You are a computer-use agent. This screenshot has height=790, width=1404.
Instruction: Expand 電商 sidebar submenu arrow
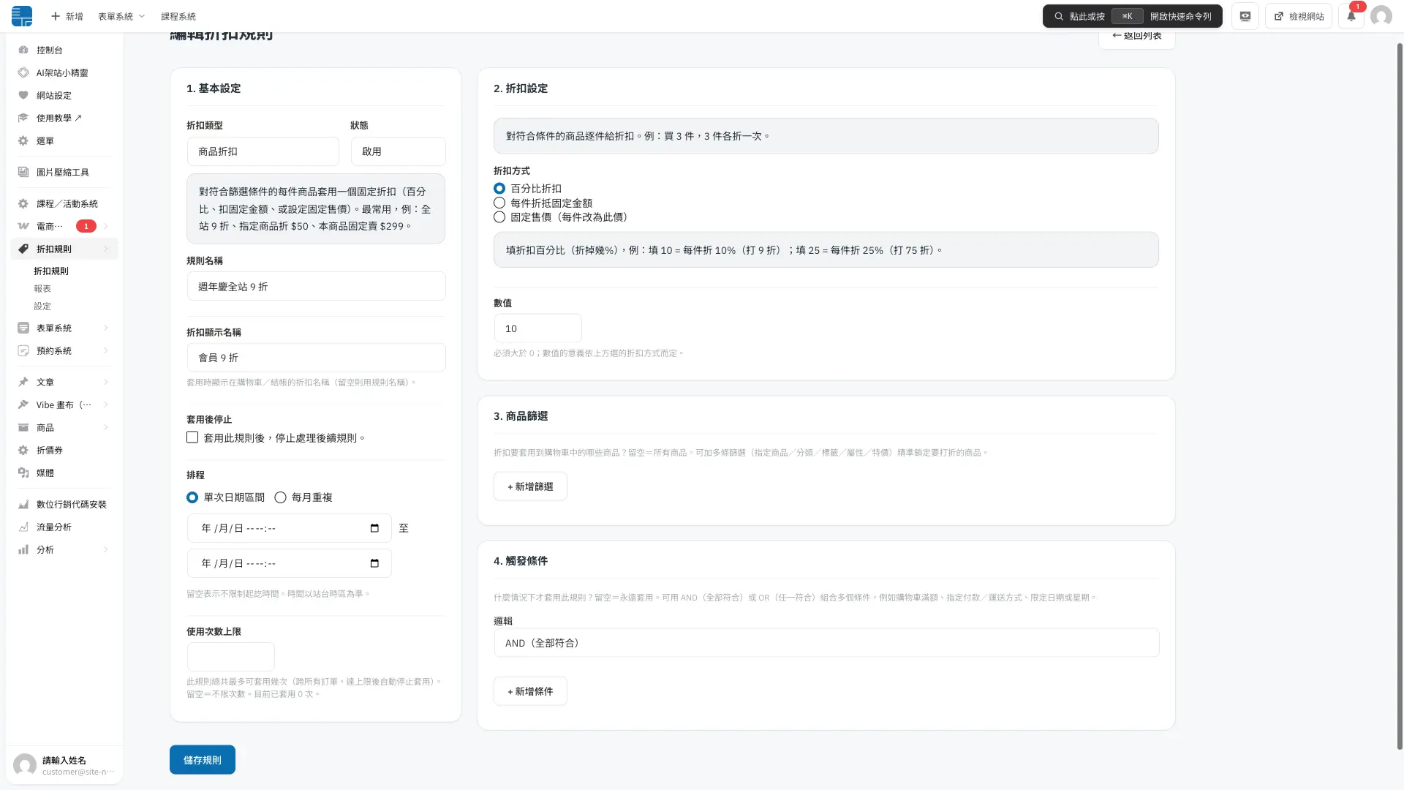tap(106, 226)
